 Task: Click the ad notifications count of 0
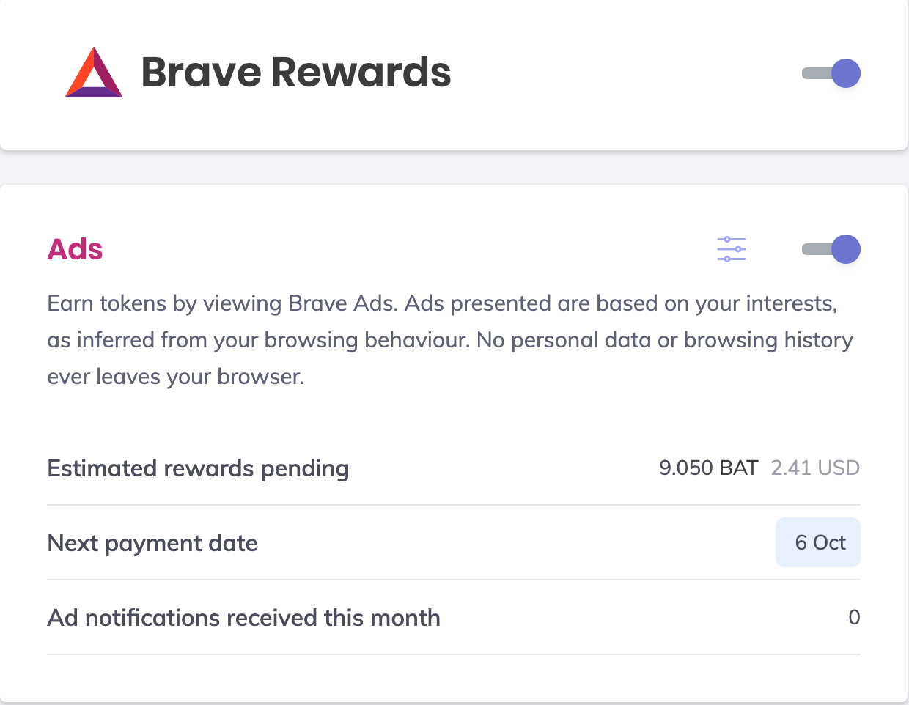[x=854, y=617]
